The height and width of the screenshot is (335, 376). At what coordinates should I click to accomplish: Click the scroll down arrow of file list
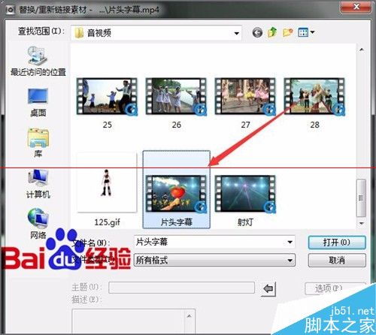tap(362, 223)
